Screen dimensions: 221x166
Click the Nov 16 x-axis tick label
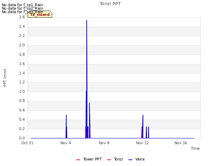pos(181,143)
